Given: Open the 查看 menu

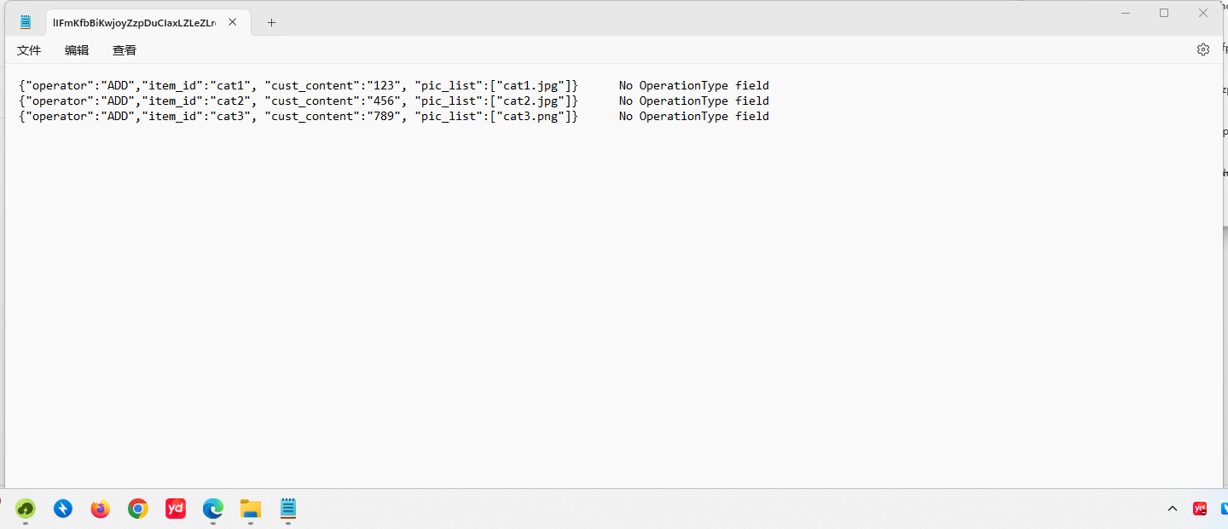Looking at the screenshot, I should (125, 50).
